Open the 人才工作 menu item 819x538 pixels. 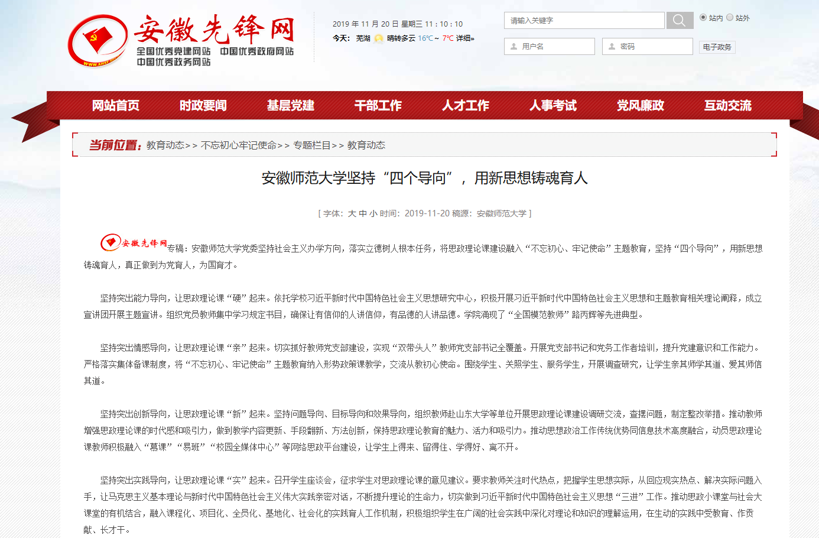[x=465, y=105]
